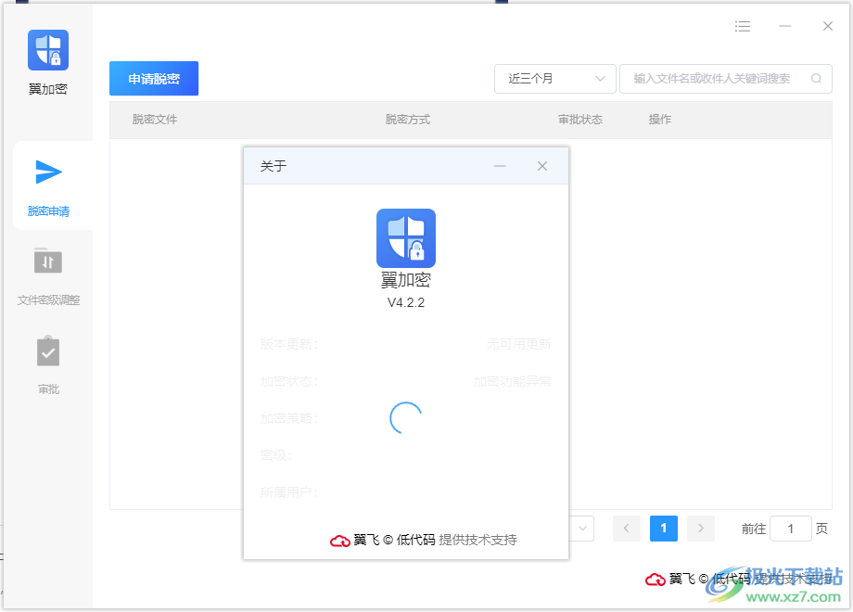Viewport: 853px width, 612px height.
Task: Click the 前往 page number input field
Action: click(790, 529)
